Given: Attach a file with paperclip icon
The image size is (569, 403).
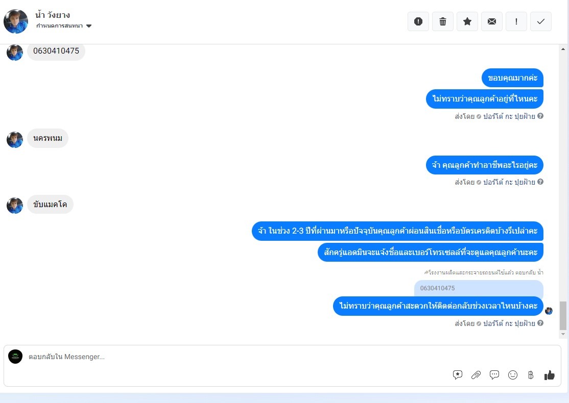Looking at the screenshot, I should (x=476, y=375).
